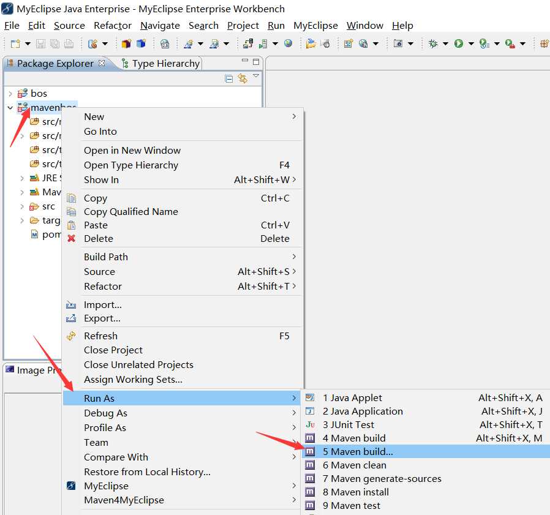Open Build Path submenu
Viewport: 550px width, 515px height.
point(183,257)
